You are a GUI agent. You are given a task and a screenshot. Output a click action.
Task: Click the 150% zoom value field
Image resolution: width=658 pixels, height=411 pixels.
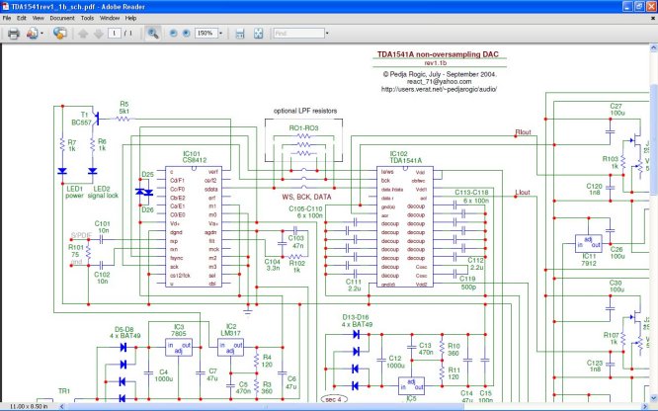tap(206, 34)
